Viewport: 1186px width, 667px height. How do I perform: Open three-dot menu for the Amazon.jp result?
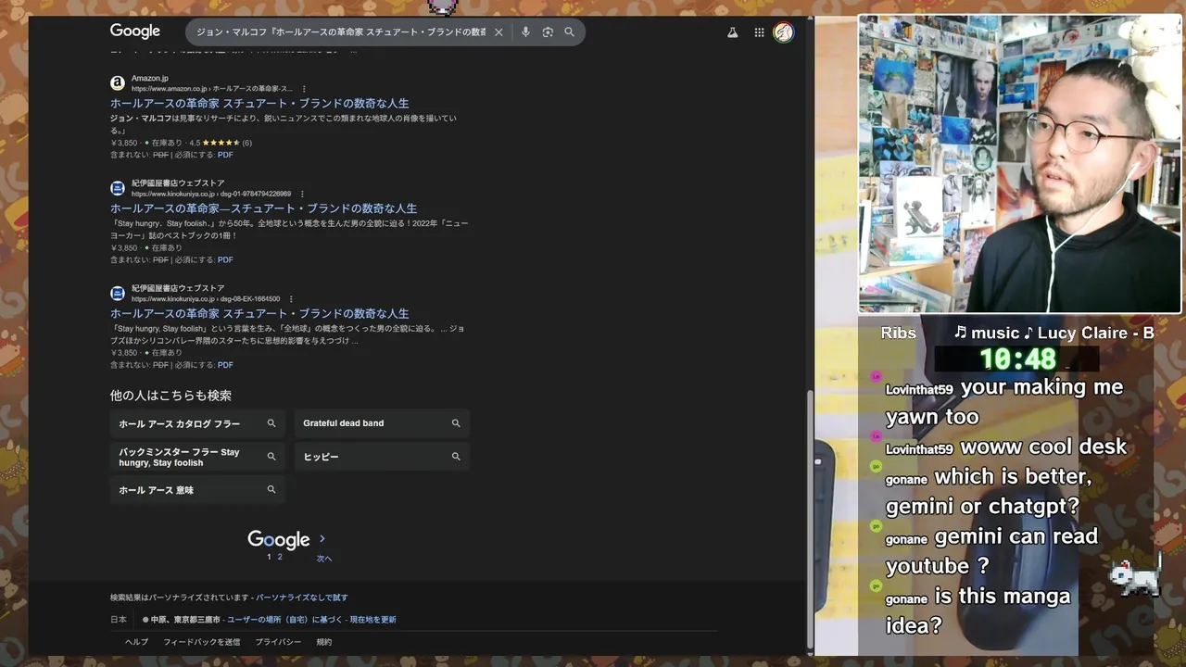click(304, 89)
